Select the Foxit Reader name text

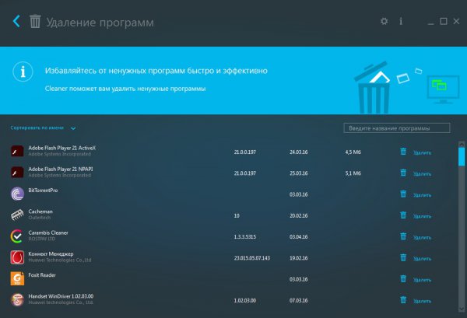coord(42,275)
